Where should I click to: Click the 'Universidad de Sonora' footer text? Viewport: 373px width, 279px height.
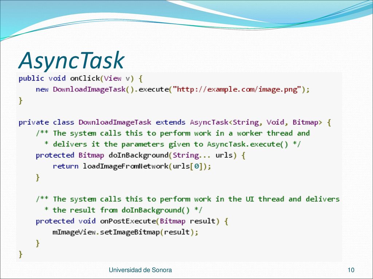[140, 270]
